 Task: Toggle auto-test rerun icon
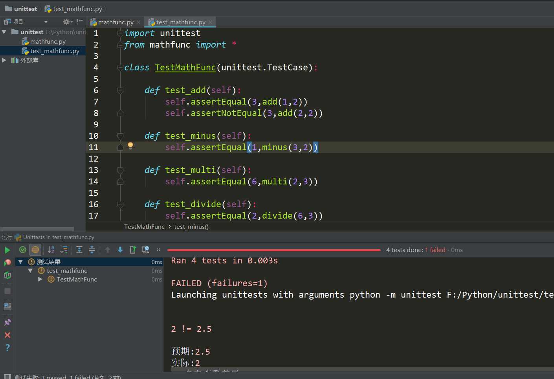point(7,275)
